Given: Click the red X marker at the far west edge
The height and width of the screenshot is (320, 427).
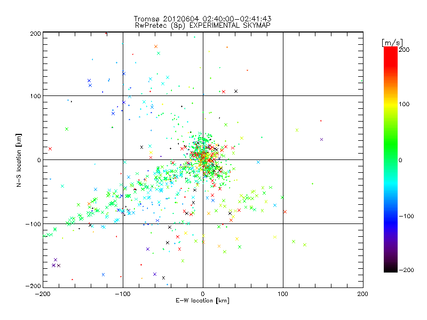Looking at the screenshot, I should pyautogui.click(x=50, y=149).
